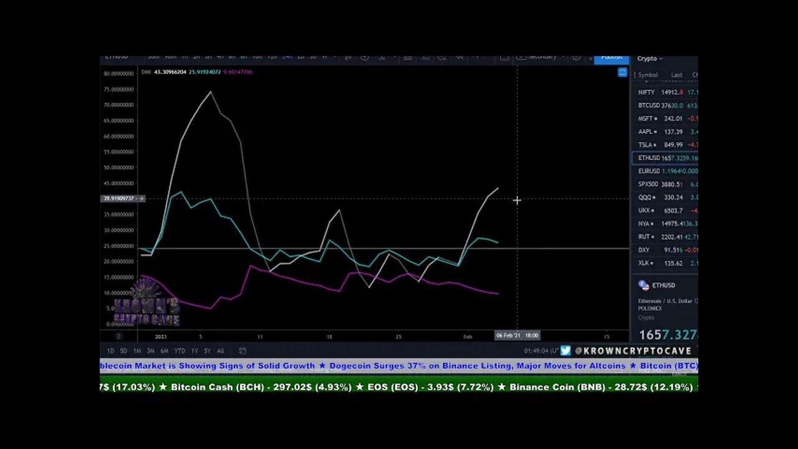Click the blue pane icon at chart's top-right

(x=622, y=72)
